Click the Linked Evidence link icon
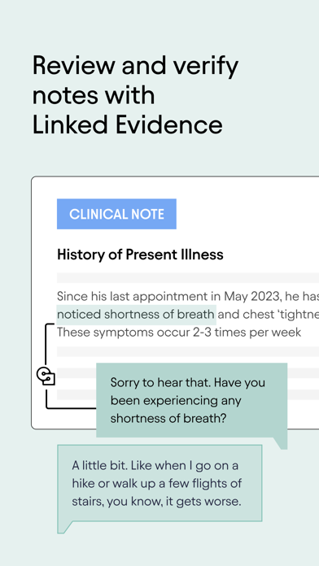The image size is (319, 566). [x=46, y=376]
